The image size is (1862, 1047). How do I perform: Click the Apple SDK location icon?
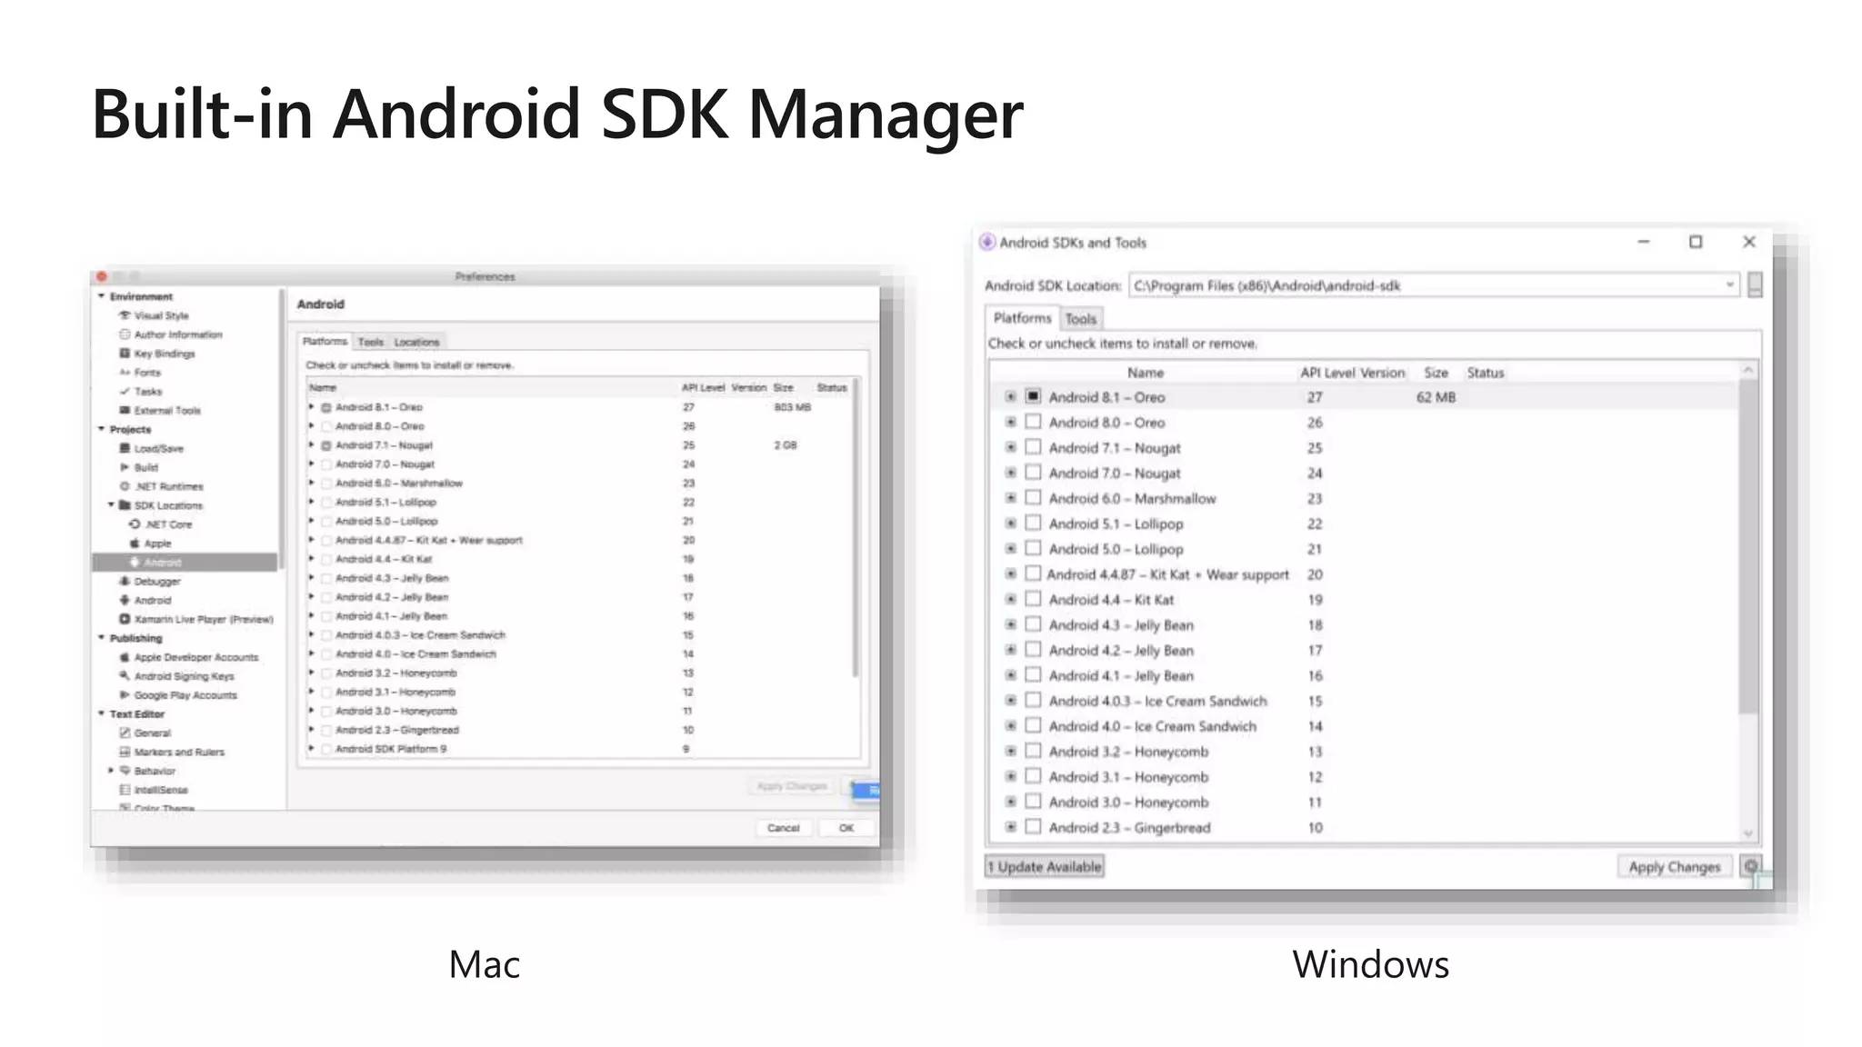tap(135, 543)
